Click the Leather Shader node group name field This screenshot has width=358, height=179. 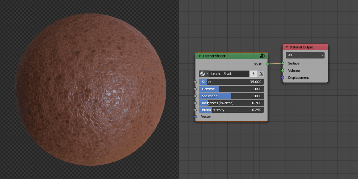[x=229, y=74]
